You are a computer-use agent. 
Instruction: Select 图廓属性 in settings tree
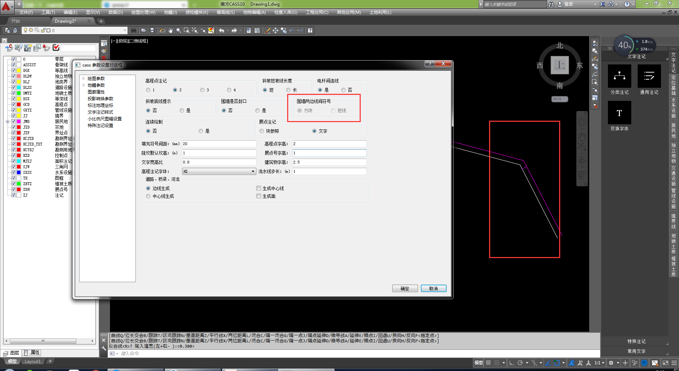[x=96, y=92]
